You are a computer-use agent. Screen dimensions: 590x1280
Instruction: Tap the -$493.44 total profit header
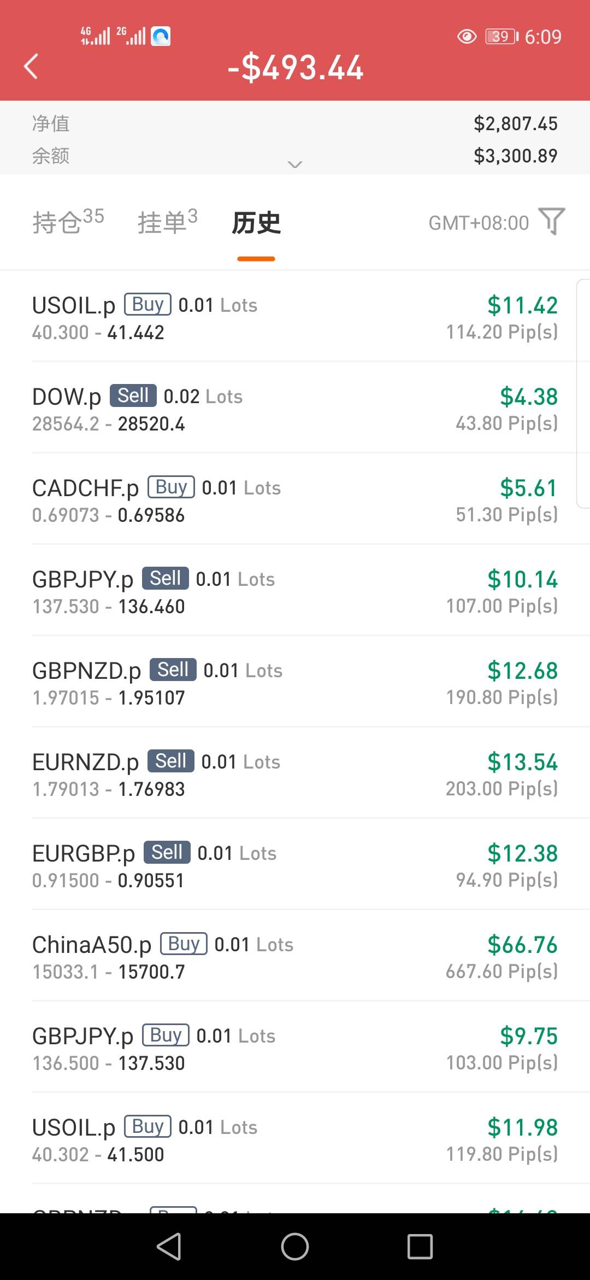(x=296, y=68)
